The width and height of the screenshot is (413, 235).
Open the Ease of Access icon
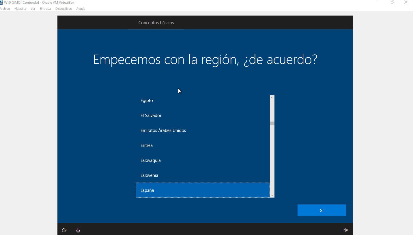tap(64, 230)
